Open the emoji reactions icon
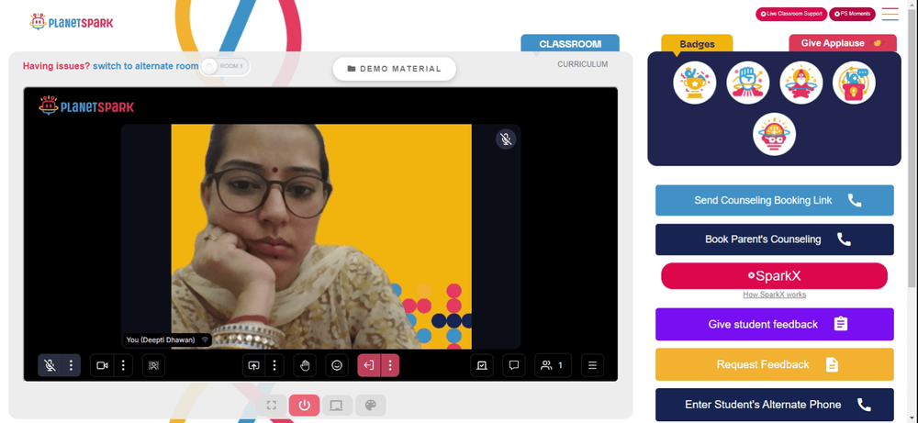Image resolution: width=918 pixels, height=423 pixels. point(337,366)
